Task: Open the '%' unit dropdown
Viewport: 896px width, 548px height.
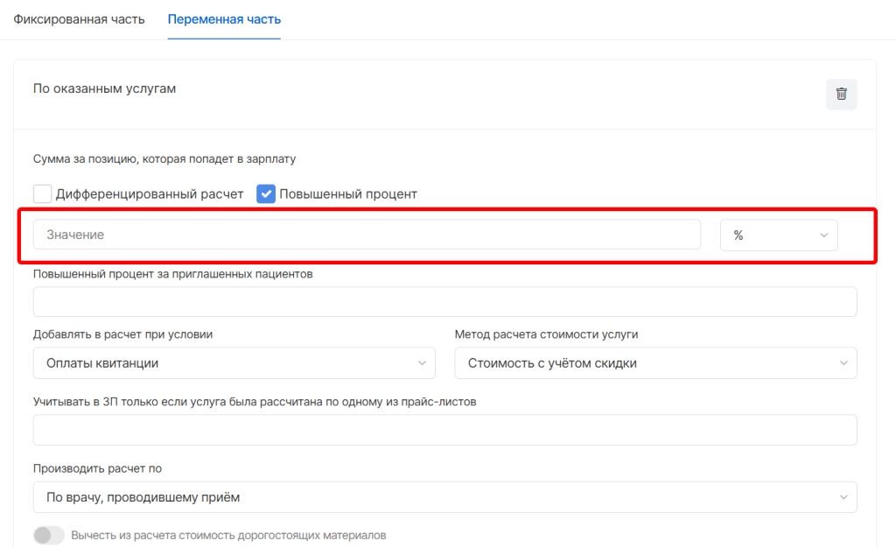Action: (x=778, y=235)
